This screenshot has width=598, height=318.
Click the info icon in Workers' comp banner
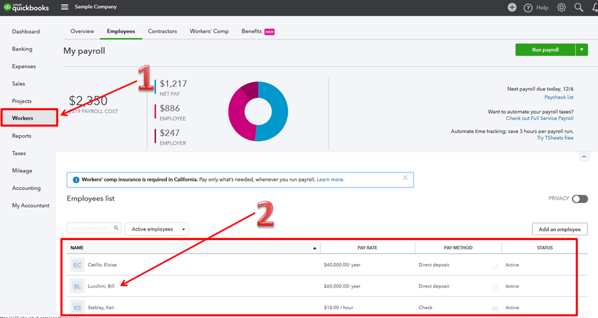tap(76, 180)
